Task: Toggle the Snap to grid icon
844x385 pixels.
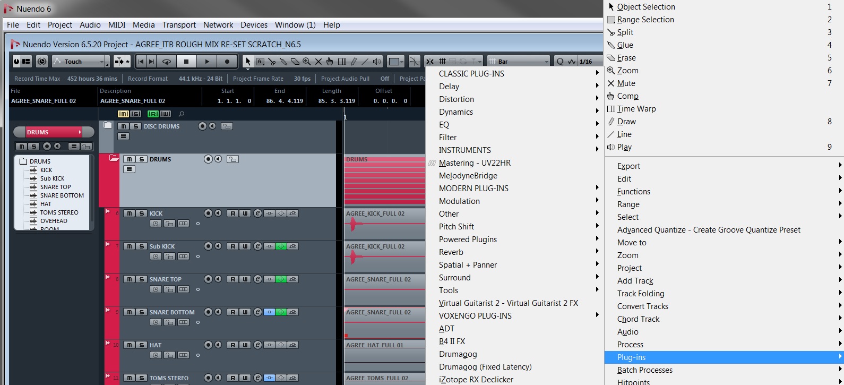Action: click(x=430, y=62)
